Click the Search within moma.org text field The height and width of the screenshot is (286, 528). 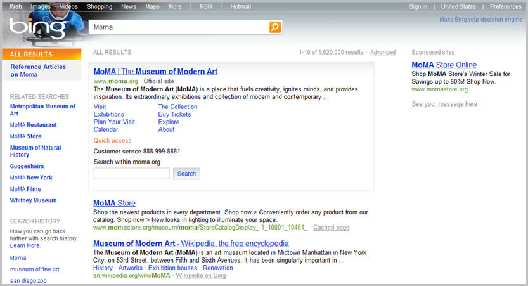pos(132,174)
